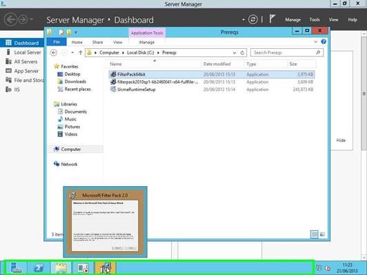
Task: Refresh the Prereqs folder view
Action: click(242, 53)
